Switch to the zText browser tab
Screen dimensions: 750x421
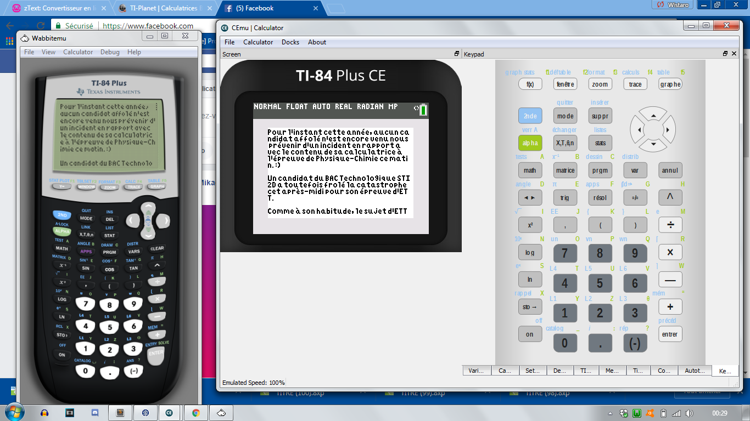[x=58, y=8]
